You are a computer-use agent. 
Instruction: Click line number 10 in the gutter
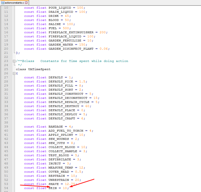[6, 8]
